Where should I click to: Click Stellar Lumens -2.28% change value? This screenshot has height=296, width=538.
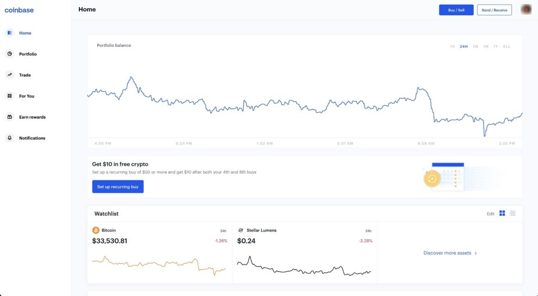(x=366, y=241)
